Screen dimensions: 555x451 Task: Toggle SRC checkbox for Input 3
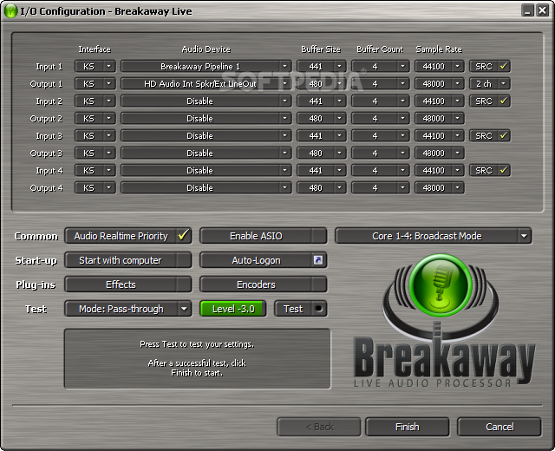pos(490,135)
